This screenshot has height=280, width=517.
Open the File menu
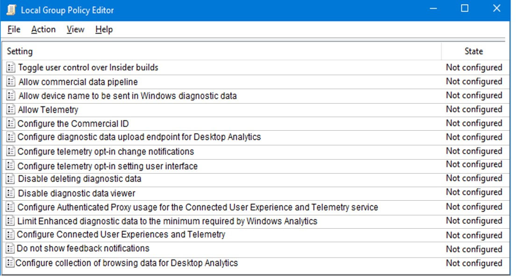14,30
